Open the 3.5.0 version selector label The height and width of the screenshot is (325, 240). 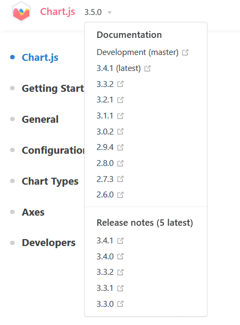click(x=93, y=12)
